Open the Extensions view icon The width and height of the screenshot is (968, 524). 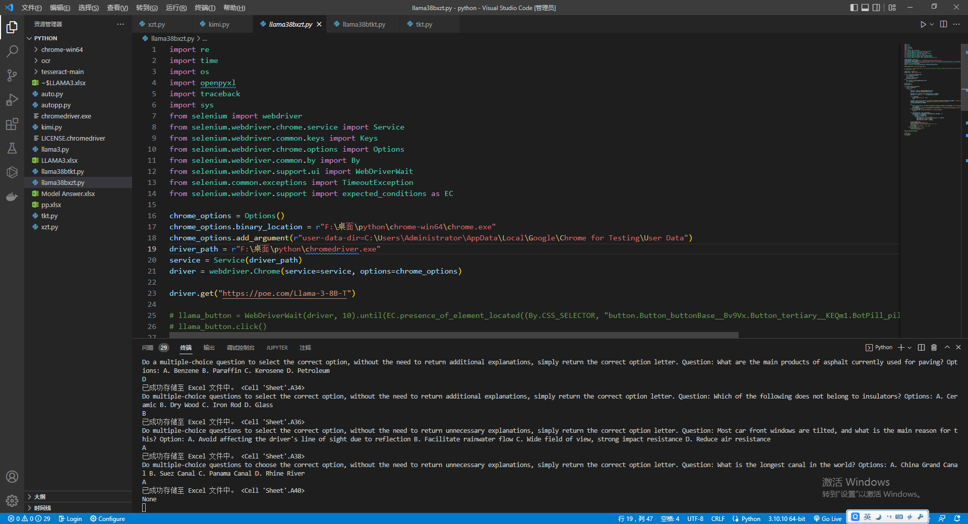point(12,123)
